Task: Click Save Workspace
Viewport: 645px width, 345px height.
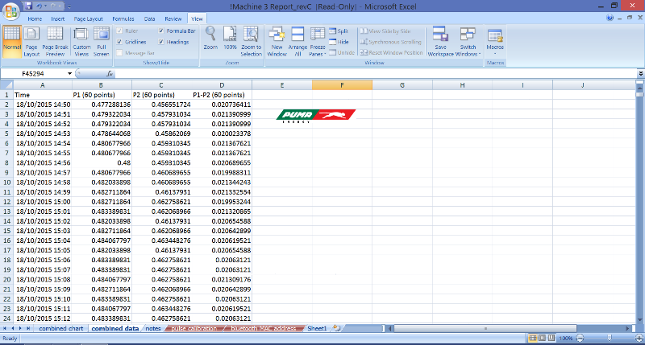Action: point(440,42)
